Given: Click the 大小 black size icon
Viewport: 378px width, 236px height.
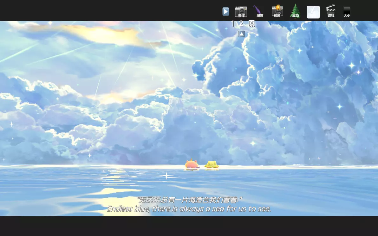Looking at the screenshot, I should (347, 12).
